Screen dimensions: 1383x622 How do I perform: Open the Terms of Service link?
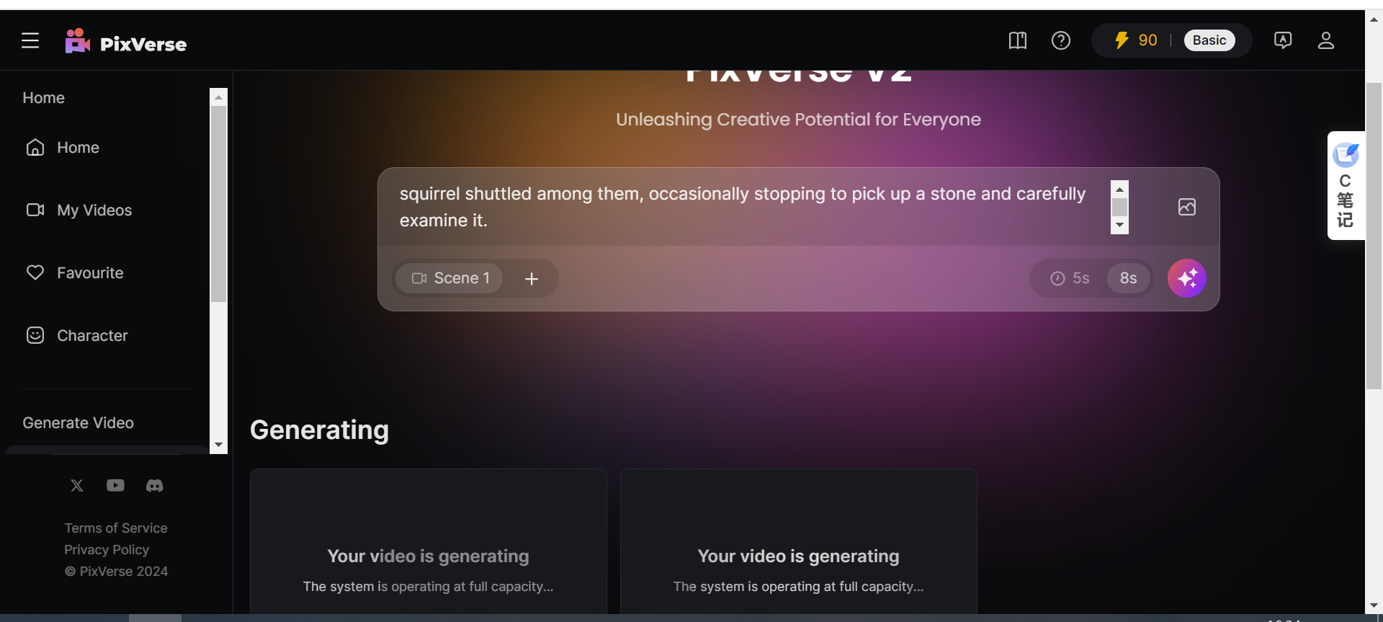(x=115, y=528)
